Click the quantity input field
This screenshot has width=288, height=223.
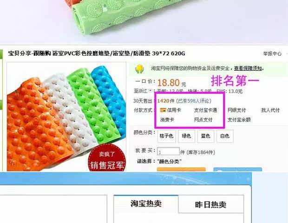click(x=168, y=151)
